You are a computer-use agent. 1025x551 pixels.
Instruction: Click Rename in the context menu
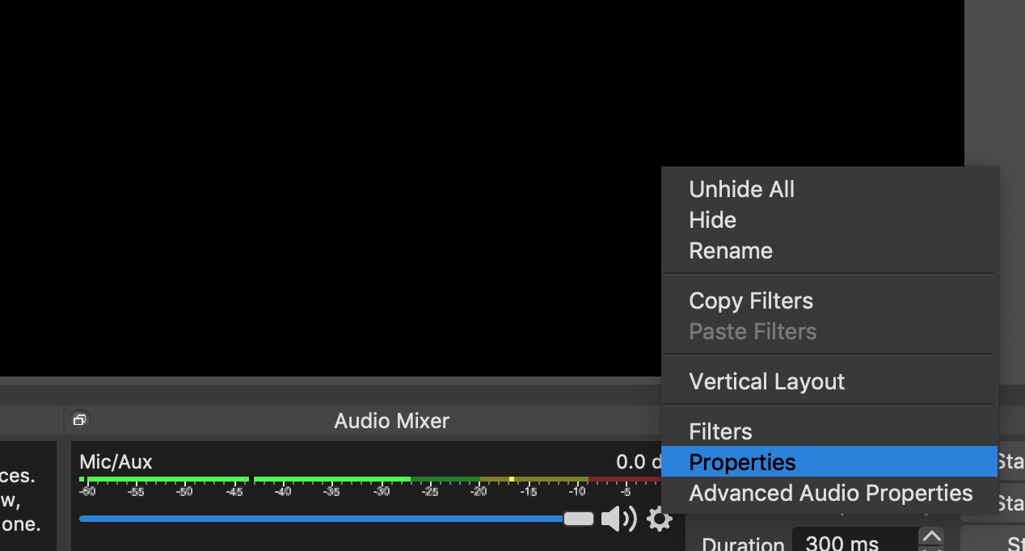pyautogui.click(x=730, y=250)
